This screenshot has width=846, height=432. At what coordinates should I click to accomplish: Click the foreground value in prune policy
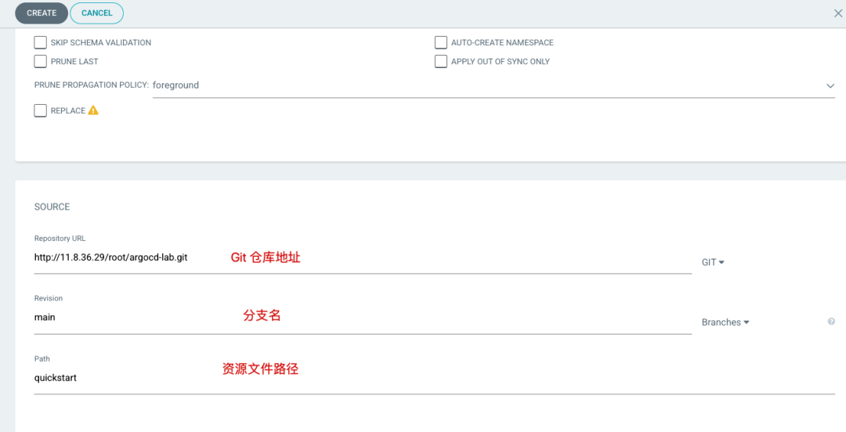176,85
